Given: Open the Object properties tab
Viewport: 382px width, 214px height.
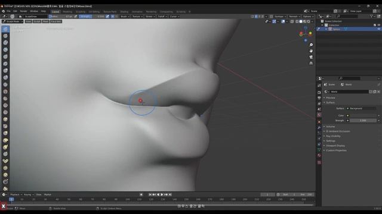Looking at the screenshot, I should point(319,122).
